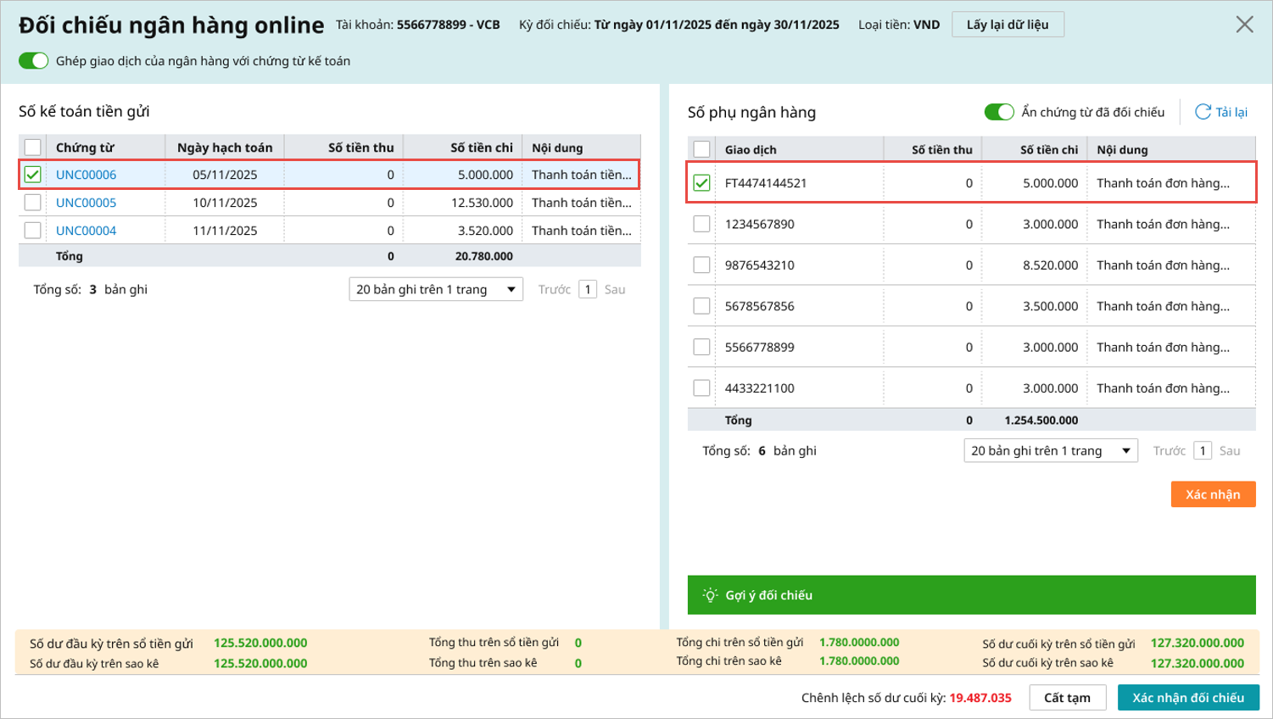Tick select-all checkbox in Sổ kế toán header
Image resolution: width=1273 pixels, height=719 pixels.
coord(32,148)
